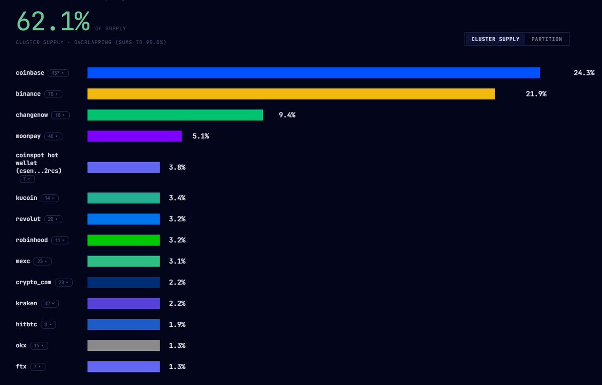Expand the revolut 20 badge

[53, 219]
